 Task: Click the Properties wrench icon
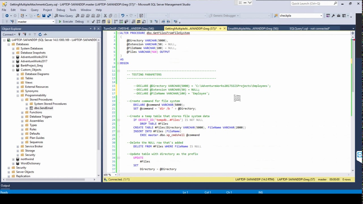(x=333, y=16)
